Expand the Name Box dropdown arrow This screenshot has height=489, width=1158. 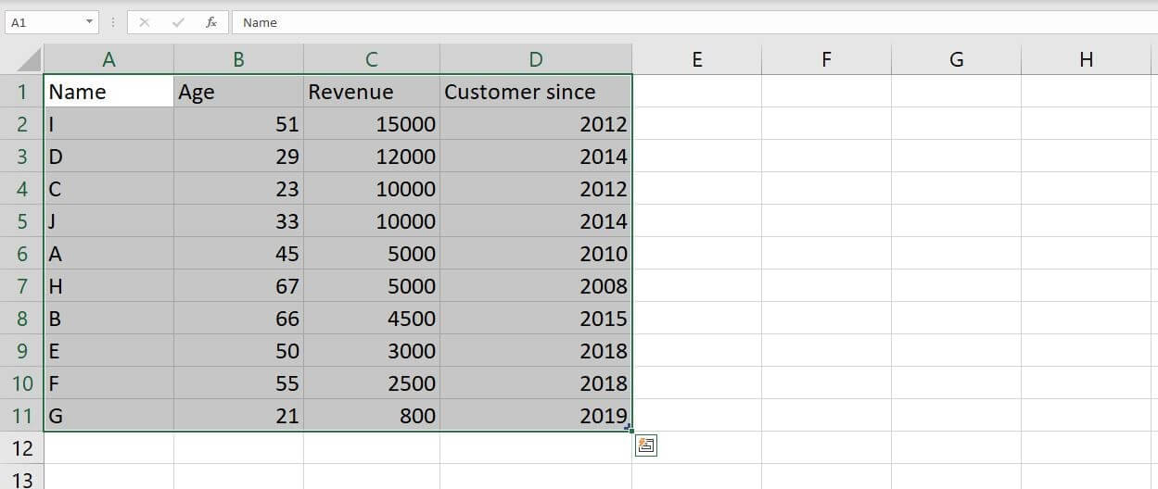pyautogui.click(x=89, y=22)
